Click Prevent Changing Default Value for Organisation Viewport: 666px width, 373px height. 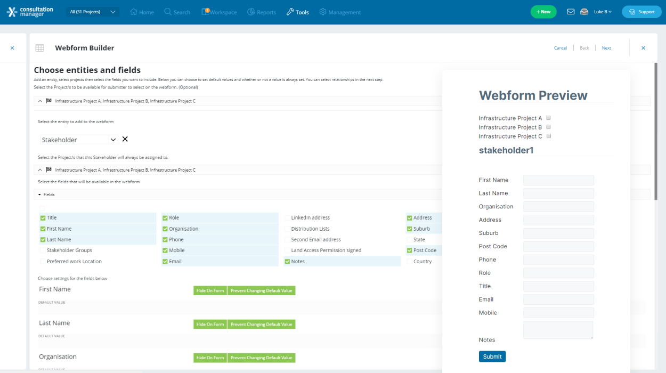coord(261,358)
